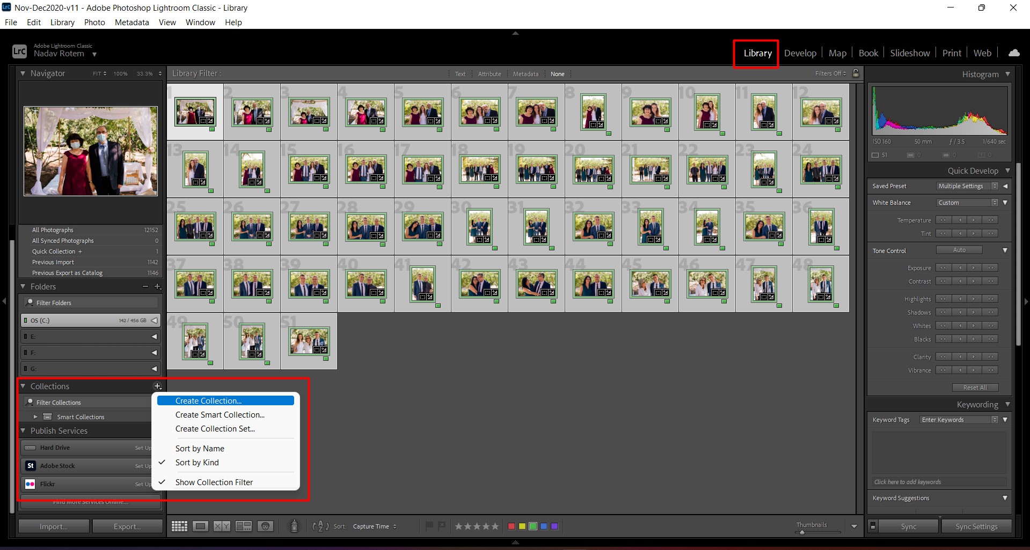
Task: Toggle auto sync switch beside Sync button
Action: [x=873, y=526]
